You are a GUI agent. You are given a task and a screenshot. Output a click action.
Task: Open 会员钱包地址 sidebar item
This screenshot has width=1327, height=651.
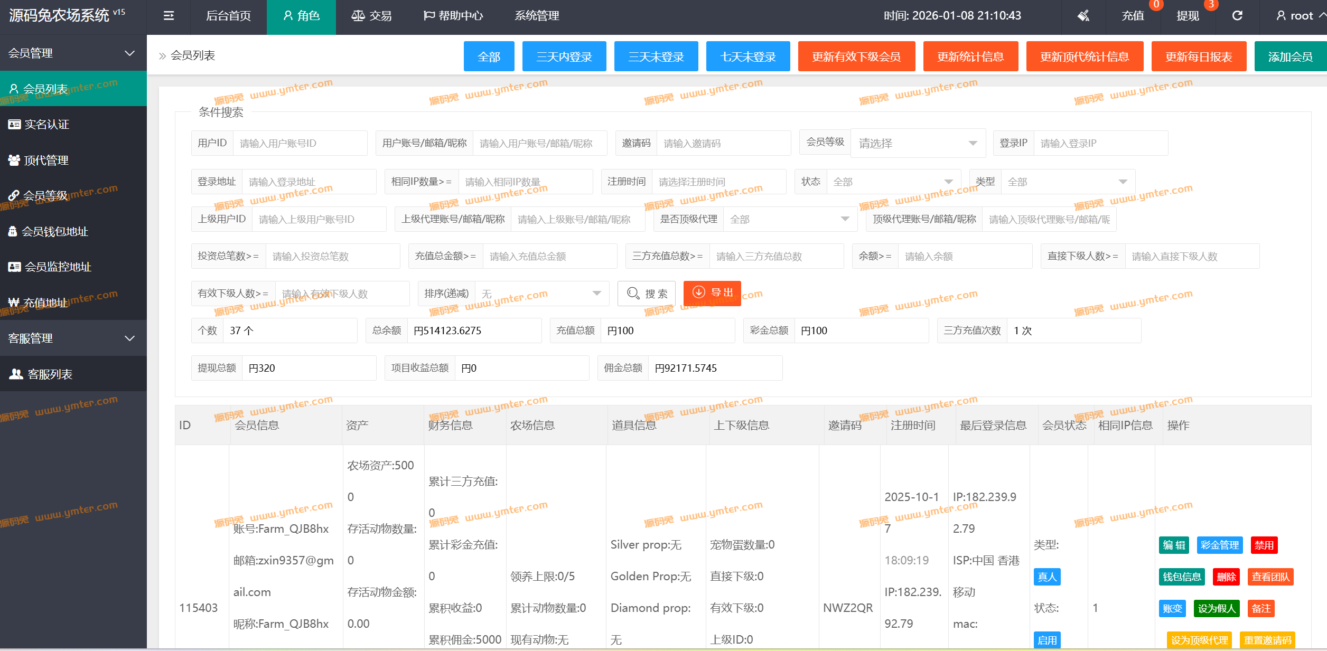(x=54, y=232)
